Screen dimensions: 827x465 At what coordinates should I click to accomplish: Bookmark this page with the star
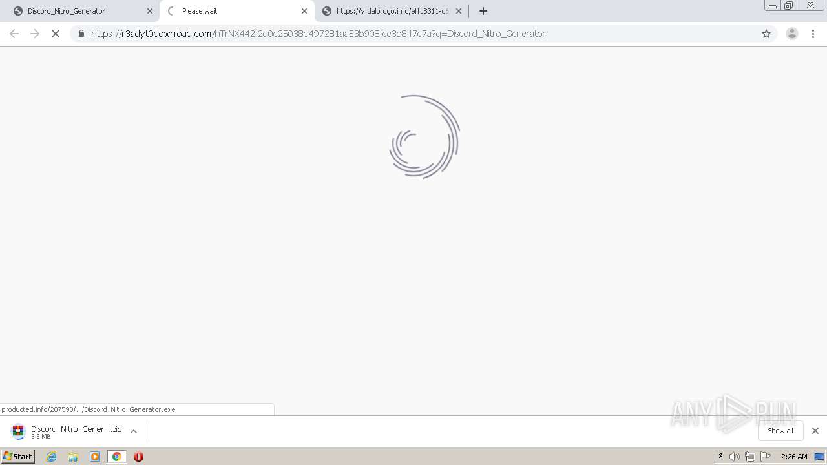pyautogui.click(x=766, y=34)
